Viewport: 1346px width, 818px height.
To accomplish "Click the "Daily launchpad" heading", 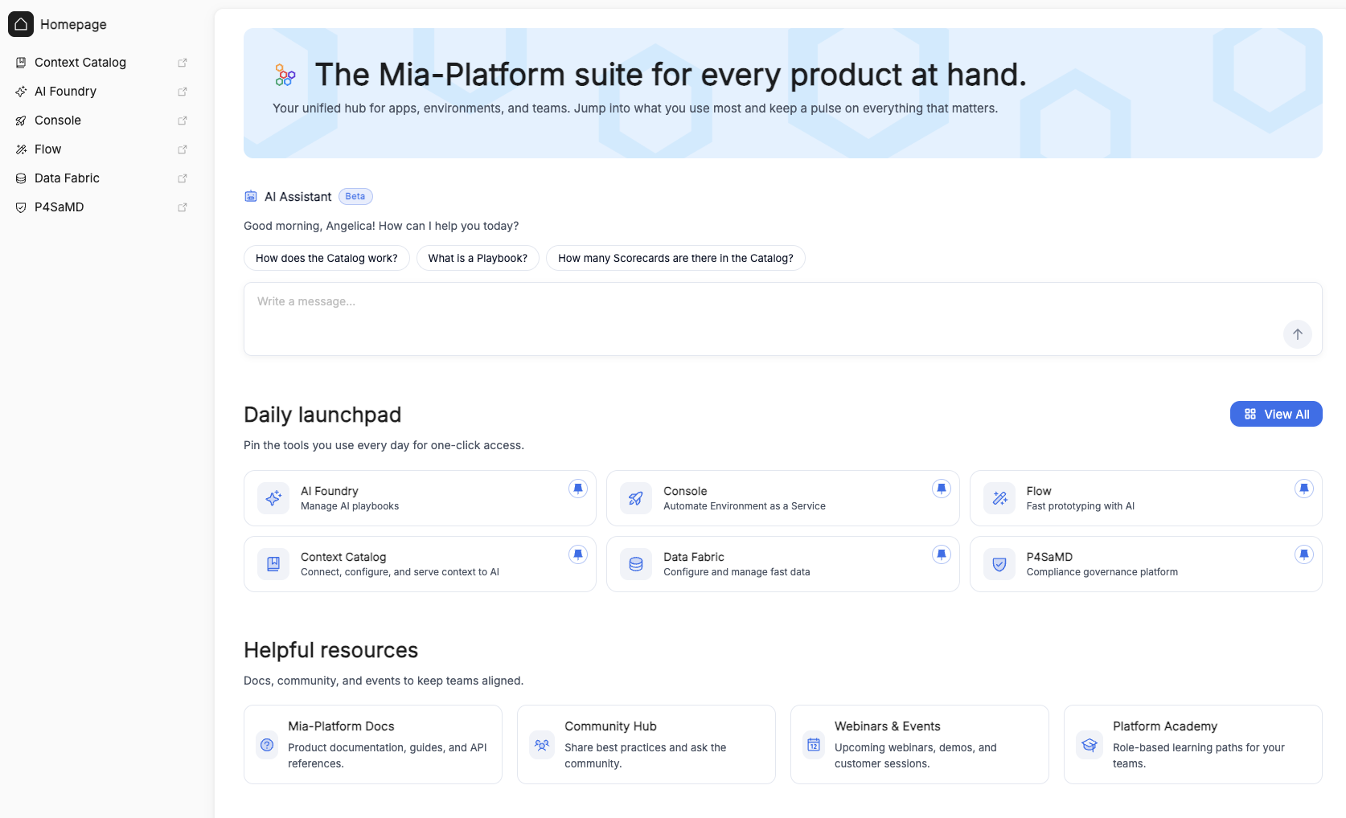I will (x=322, y=415).
